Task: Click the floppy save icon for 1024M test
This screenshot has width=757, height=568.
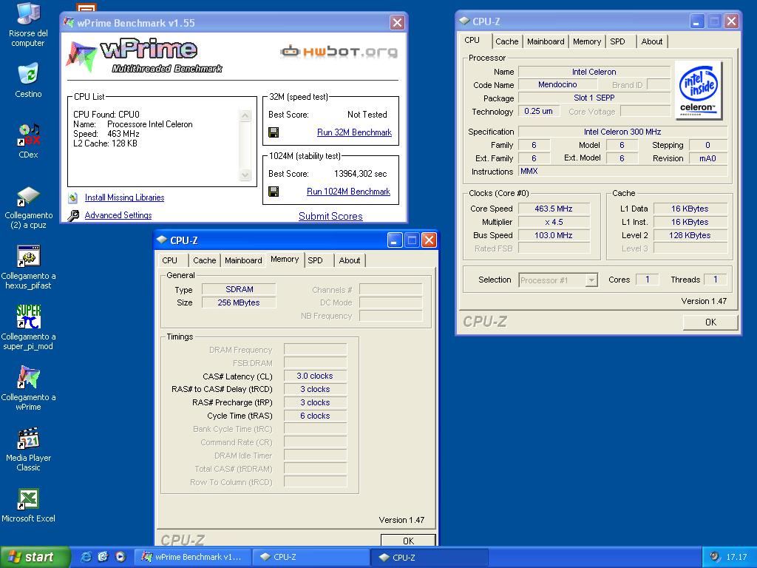Action: click(274, 192)
